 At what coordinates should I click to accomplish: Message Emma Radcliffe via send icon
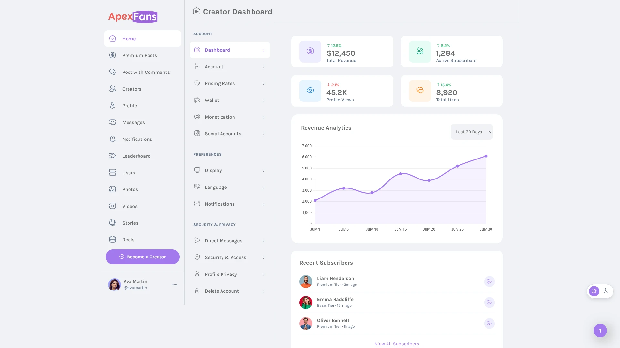coord(490,303)
